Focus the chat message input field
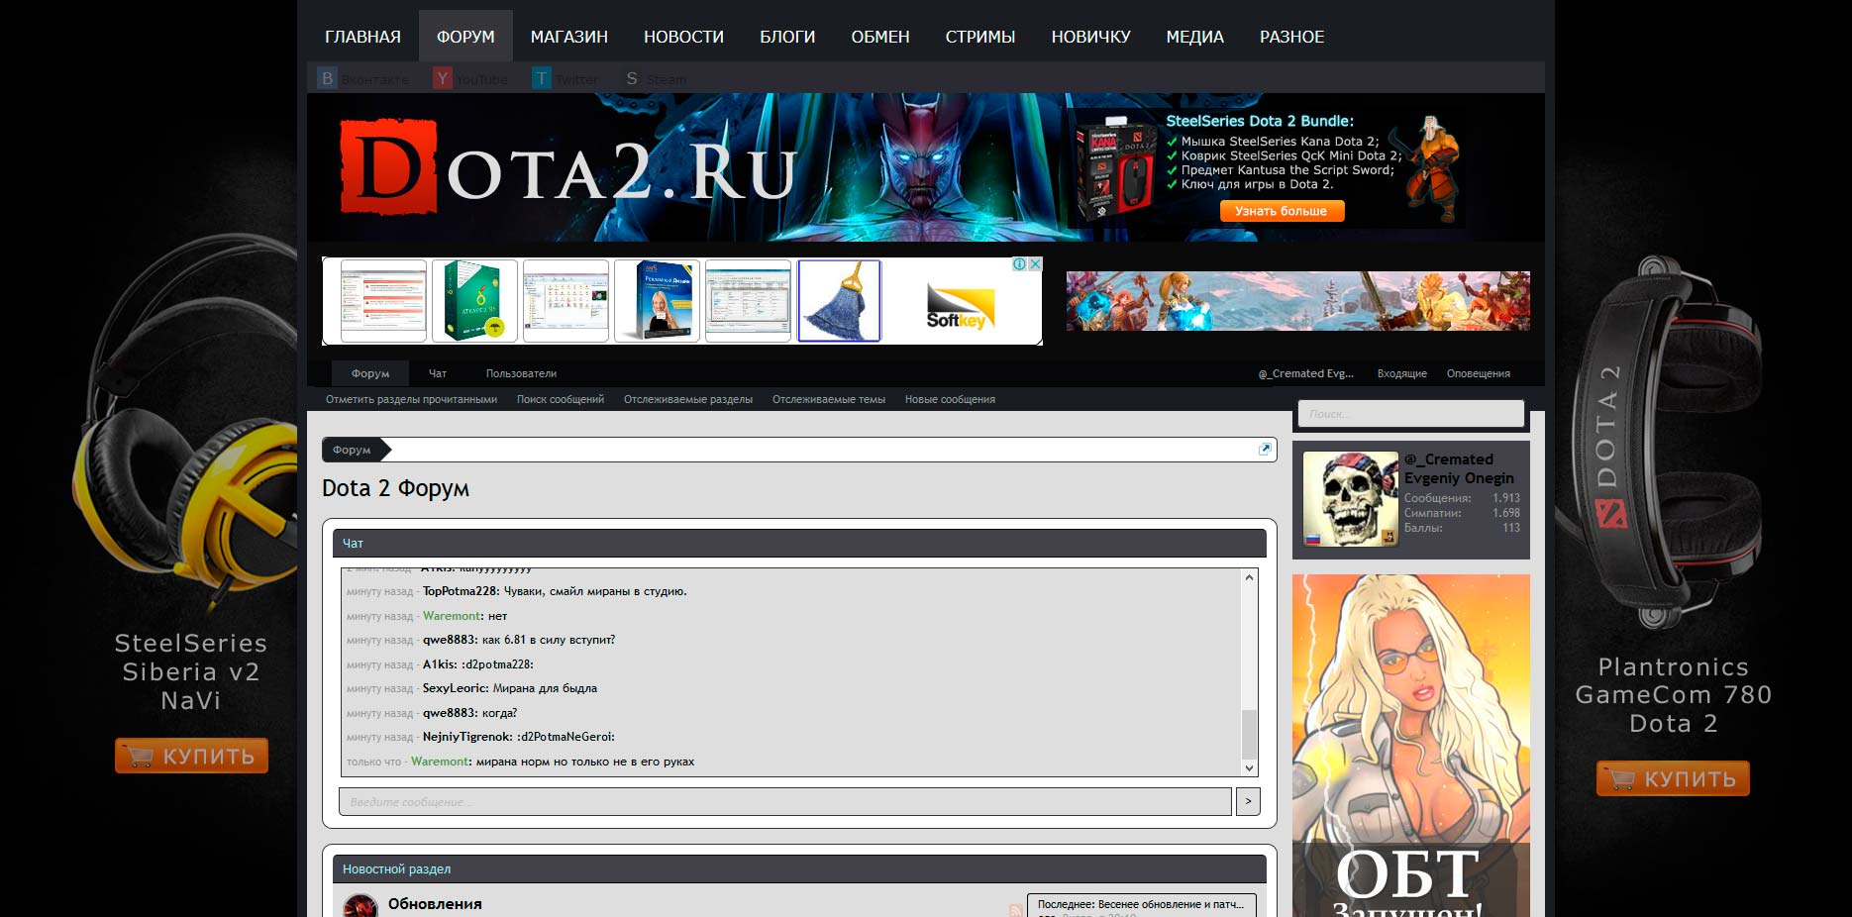 (785, 801)
